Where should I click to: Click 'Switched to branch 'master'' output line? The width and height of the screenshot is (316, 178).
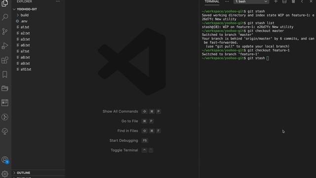tap(228, 35)
